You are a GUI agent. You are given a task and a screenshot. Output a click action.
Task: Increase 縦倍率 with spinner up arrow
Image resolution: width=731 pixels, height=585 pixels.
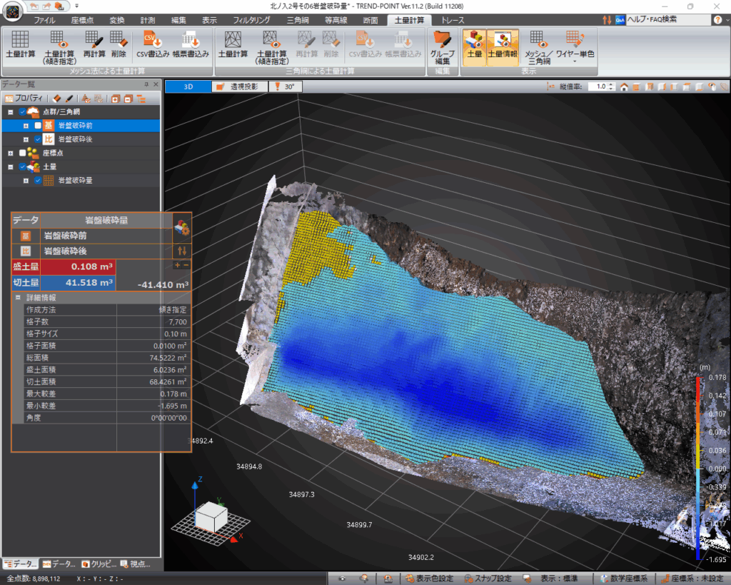pyautogui.click(x=612, y=84)
